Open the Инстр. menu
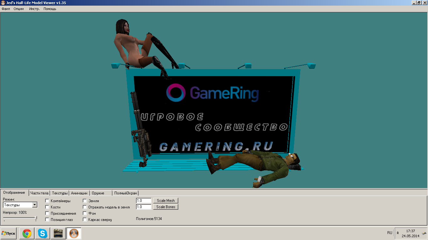The width and height of the screenshot is (428, 240). coord(34,9)
